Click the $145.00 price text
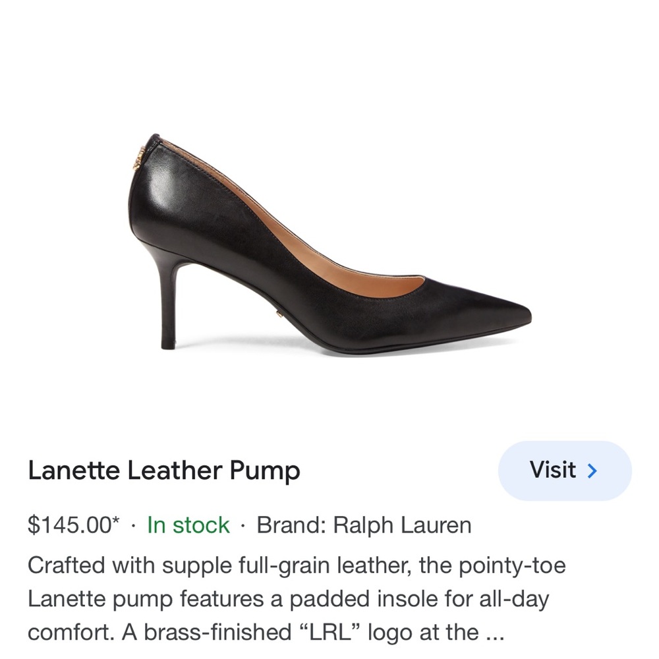Screen dimensions: 659x659 (69, 525)
